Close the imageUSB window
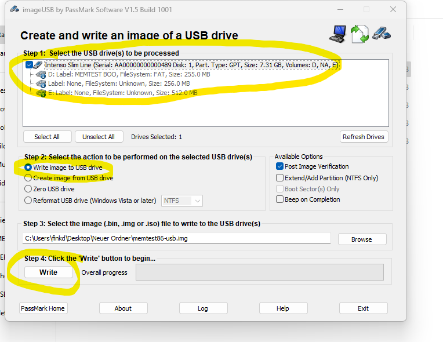Viewport: 443px width, 342px height. point(393,9)
